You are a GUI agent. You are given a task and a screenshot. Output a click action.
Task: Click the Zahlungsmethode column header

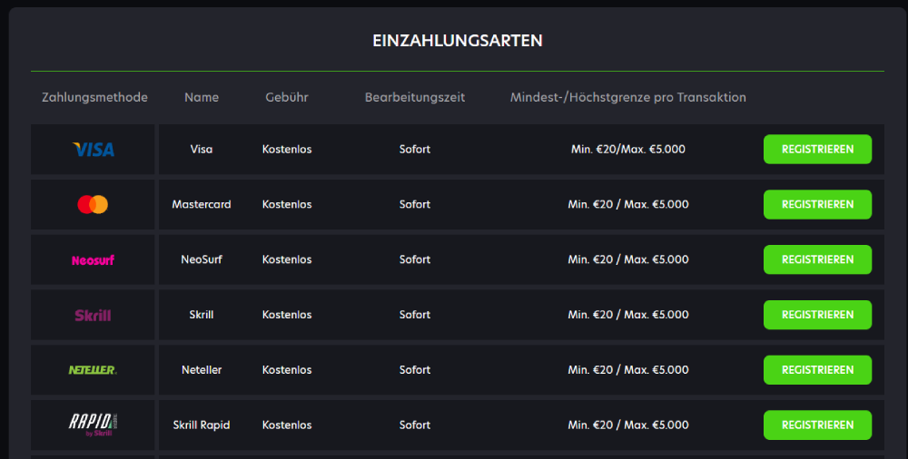(94, 97)
